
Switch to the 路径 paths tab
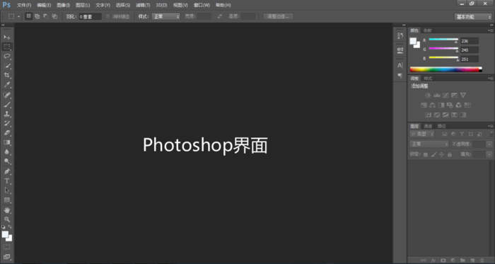click(441, 126)
